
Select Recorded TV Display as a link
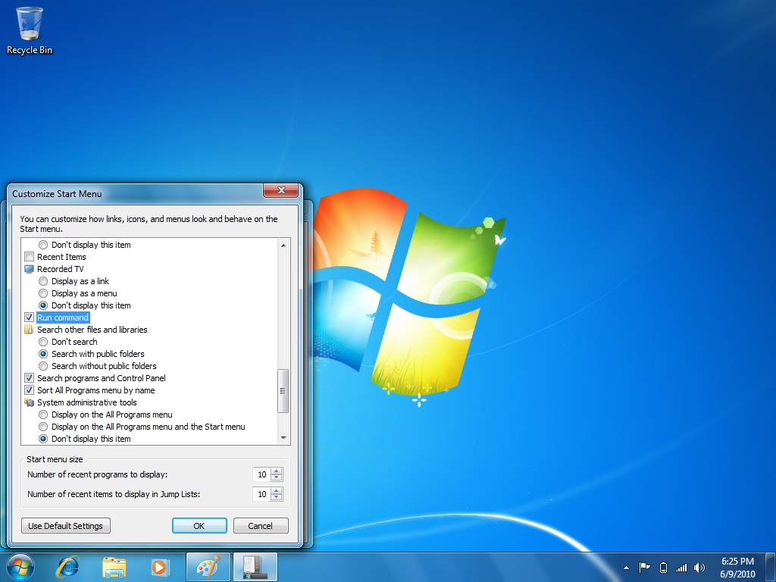(43, 281)
